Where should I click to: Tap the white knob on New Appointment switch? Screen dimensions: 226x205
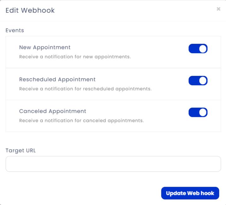[x=203, y=49]
